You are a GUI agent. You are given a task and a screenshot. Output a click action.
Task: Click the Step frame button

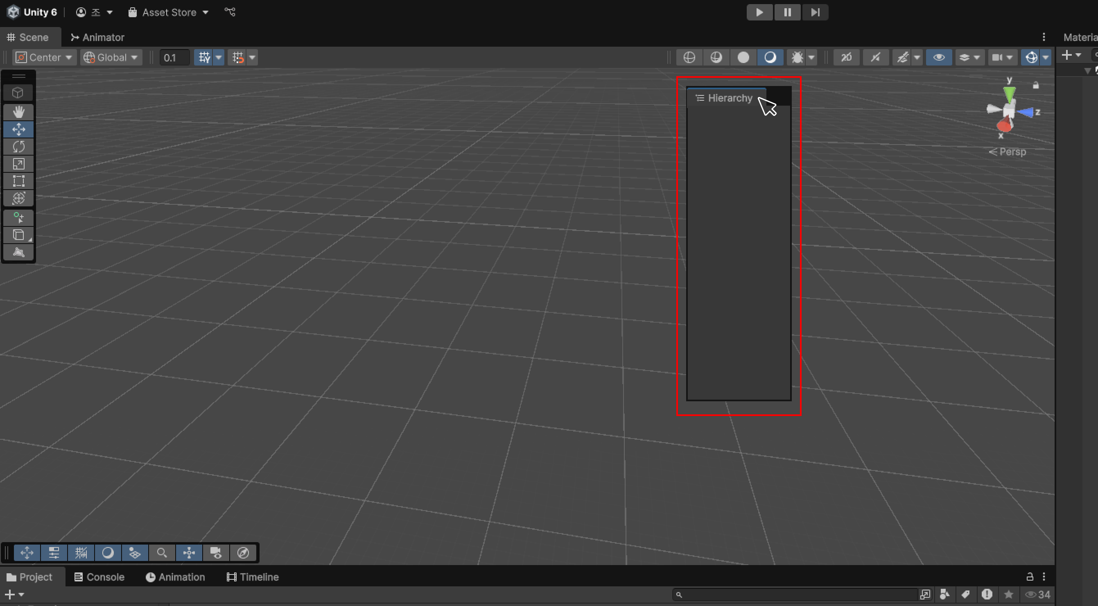click(x=815, y=12)
